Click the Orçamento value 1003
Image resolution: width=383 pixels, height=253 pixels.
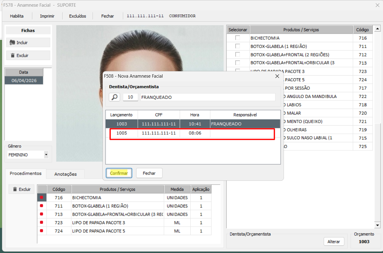click(x=364, y=241)
